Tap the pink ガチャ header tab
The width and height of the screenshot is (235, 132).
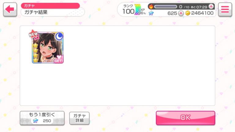pyautogui.click(x=50, y=6)
